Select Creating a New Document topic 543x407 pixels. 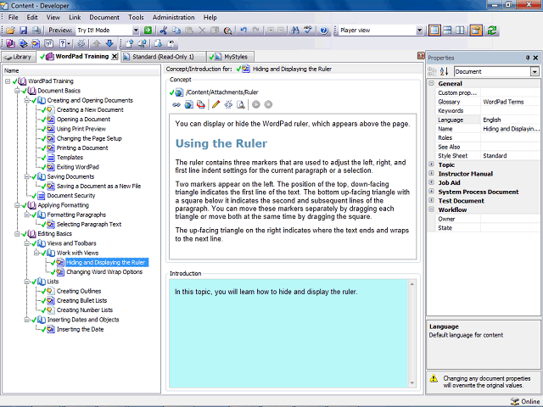(x=90, y=109)
